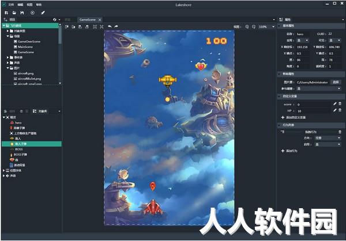
Task: Collapse the 场景 scenes folder
Action: click(x=7, y=36)
